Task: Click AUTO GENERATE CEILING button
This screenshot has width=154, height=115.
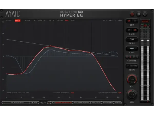Action: pos(82,103)
